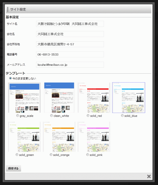Click the 保存する save button
The height and width of the screenshot is (185, 158).
pos(13,168)
